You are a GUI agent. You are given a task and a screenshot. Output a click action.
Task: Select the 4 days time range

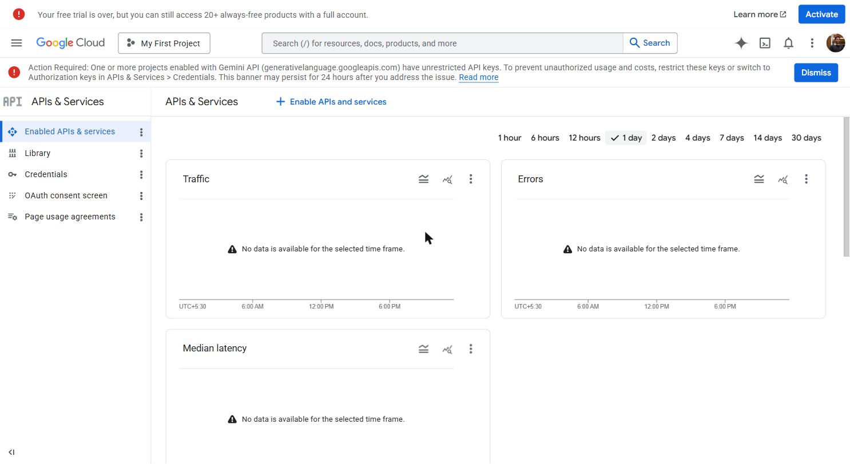[x=698, y=138]
